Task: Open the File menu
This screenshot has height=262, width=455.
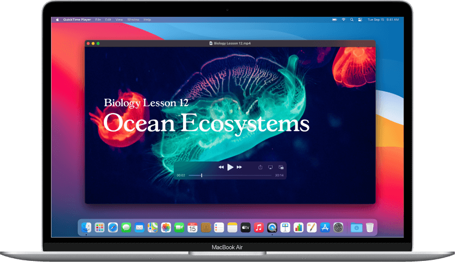Action: click(x=98, y=20)
